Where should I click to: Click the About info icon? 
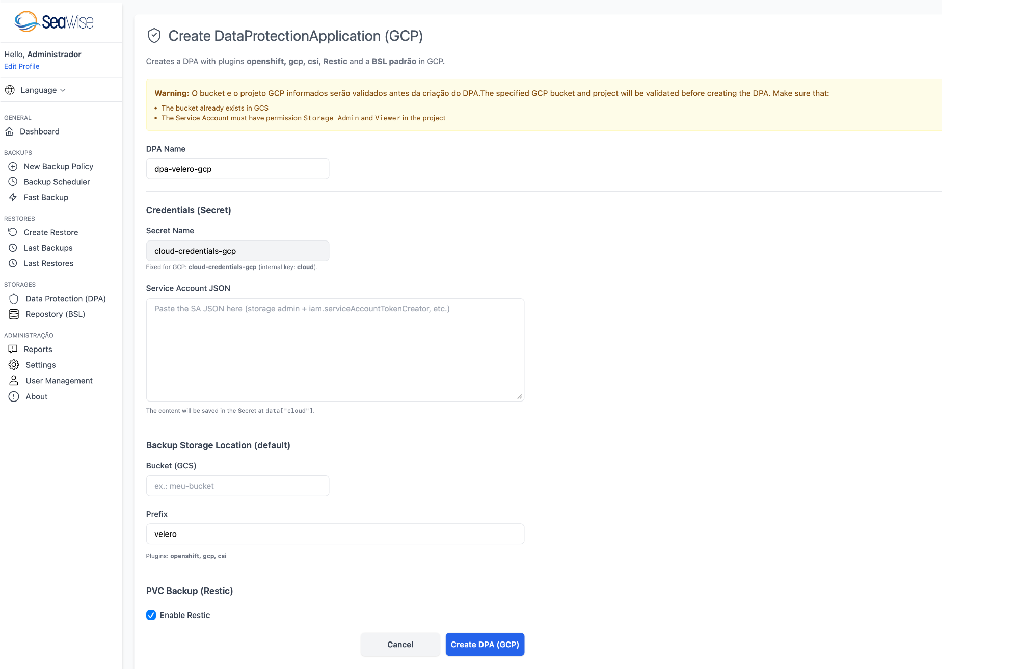(x=14, y=396)
